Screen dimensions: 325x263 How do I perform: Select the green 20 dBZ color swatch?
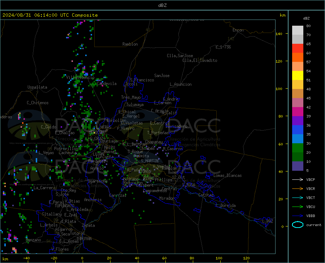298,148
